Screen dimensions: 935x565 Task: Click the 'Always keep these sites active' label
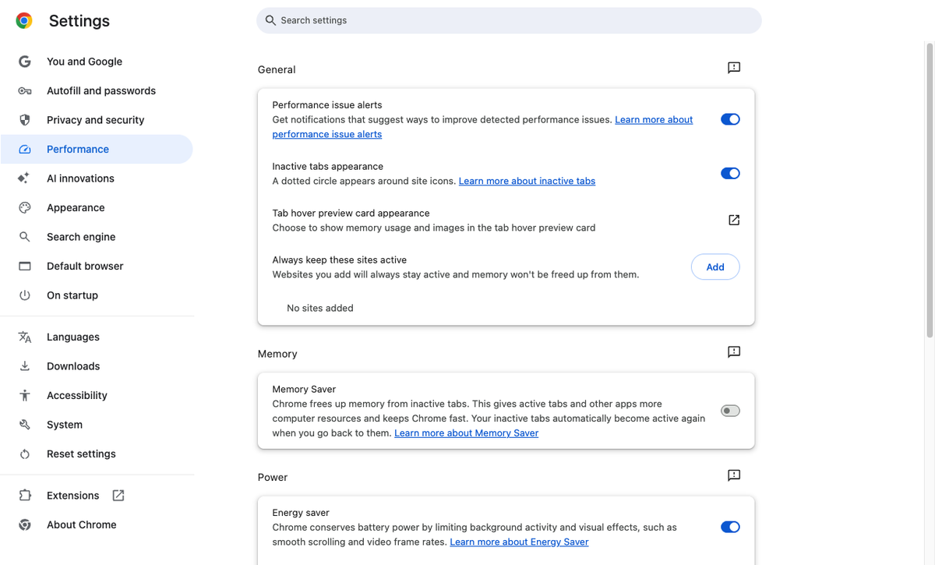click(340, 260)
